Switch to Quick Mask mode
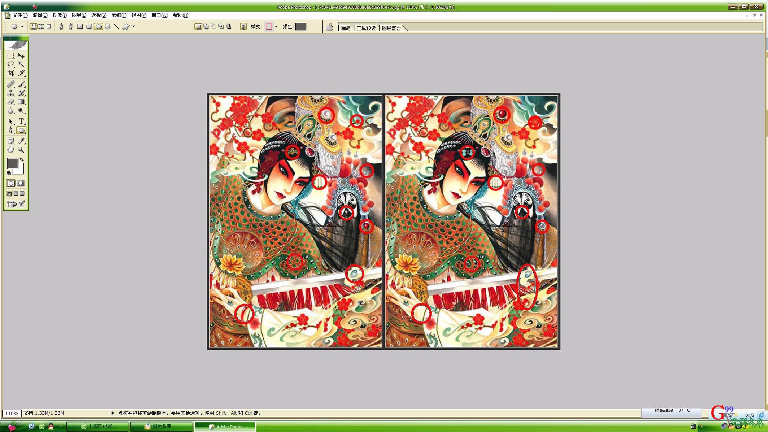 21,183
